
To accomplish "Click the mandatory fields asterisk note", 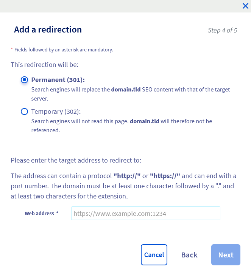I will coord(62,50).
